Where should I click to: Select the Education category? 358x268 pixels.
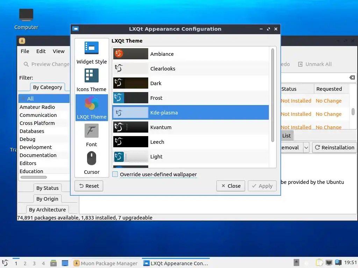(x=44, y=171)
